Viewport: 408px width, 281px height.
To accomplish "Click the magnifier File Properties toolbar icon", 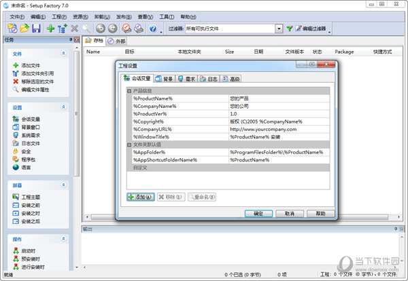I will tap(86, 29).
